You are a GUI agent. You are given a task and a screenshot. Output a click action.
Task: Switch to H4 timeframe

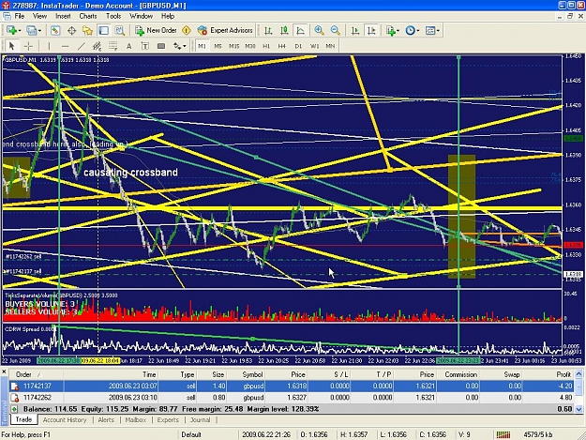[x=282, y=46]
